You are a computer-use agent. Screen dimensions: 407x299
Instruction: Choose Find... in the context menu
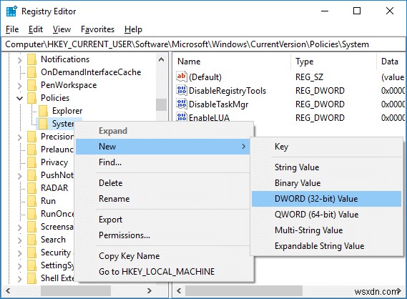[x=162, y=162]
